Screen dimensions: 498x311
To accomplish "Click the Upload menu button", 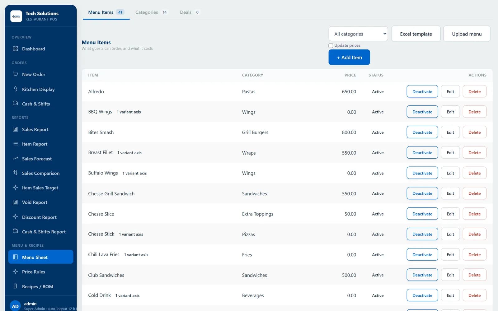I will pyautogui.click(x=467, y=34).
